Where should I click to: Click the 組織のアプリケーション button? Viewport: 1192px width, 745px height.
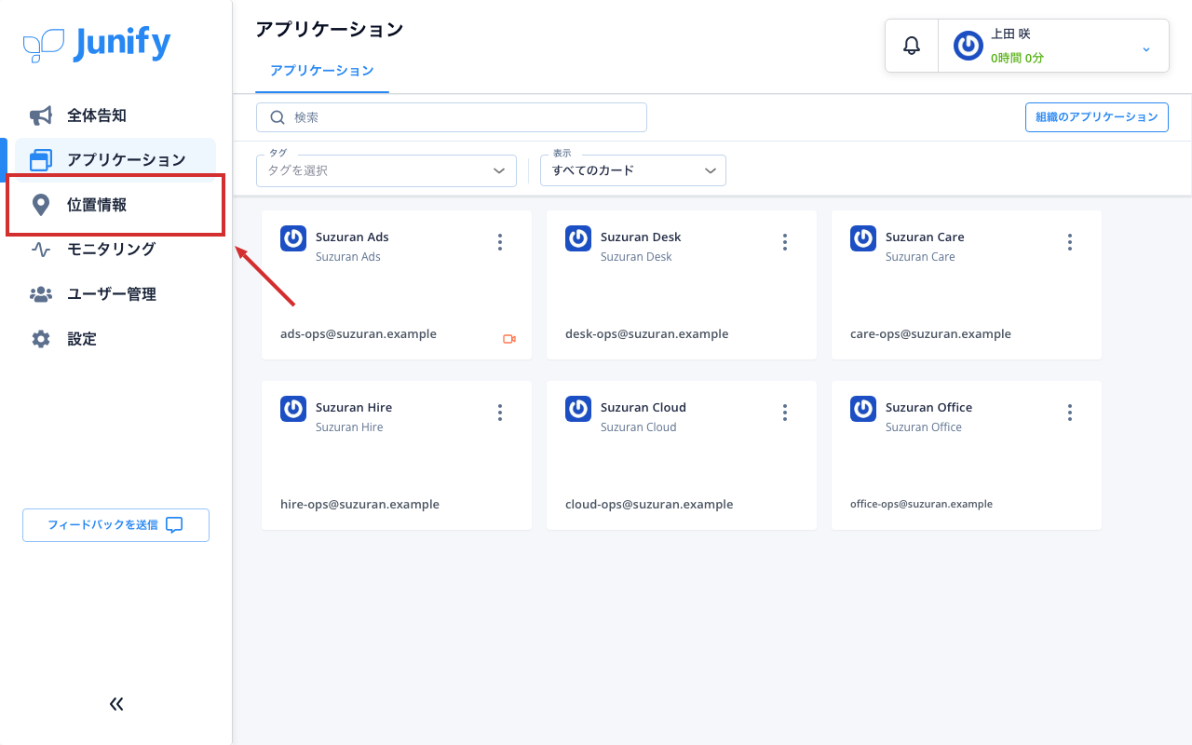coord(1097,117)
